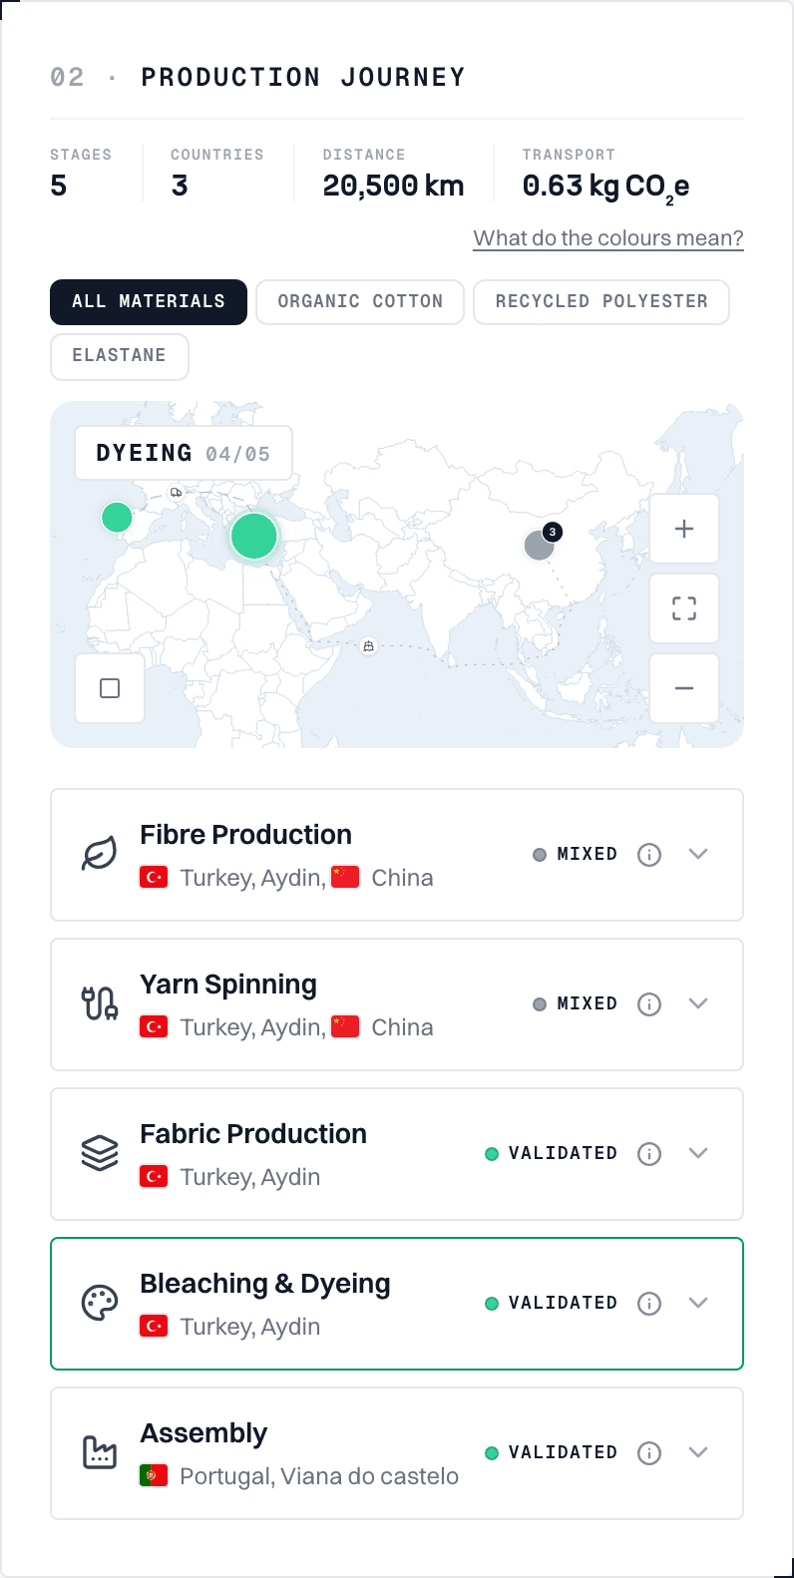The width and height of the screenshot is (794, 1578).
Task: Click the 0.63 kg CO2e transport value
Action: (606, 188)
